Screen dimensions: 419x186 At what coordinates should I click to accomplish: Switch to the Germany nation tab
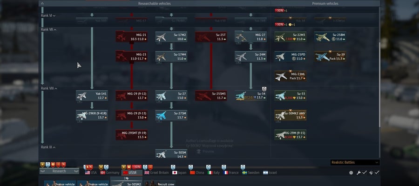[110, 173]
